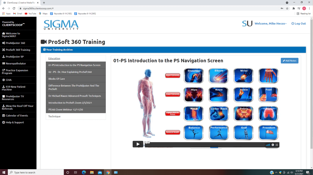Enter fullscreen on the video player

point(277,145)
